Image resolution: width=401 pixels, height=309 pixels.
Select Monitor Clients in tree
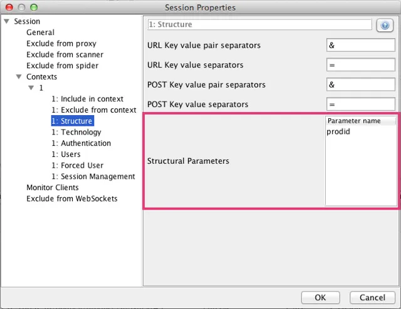tap(52, 188)
